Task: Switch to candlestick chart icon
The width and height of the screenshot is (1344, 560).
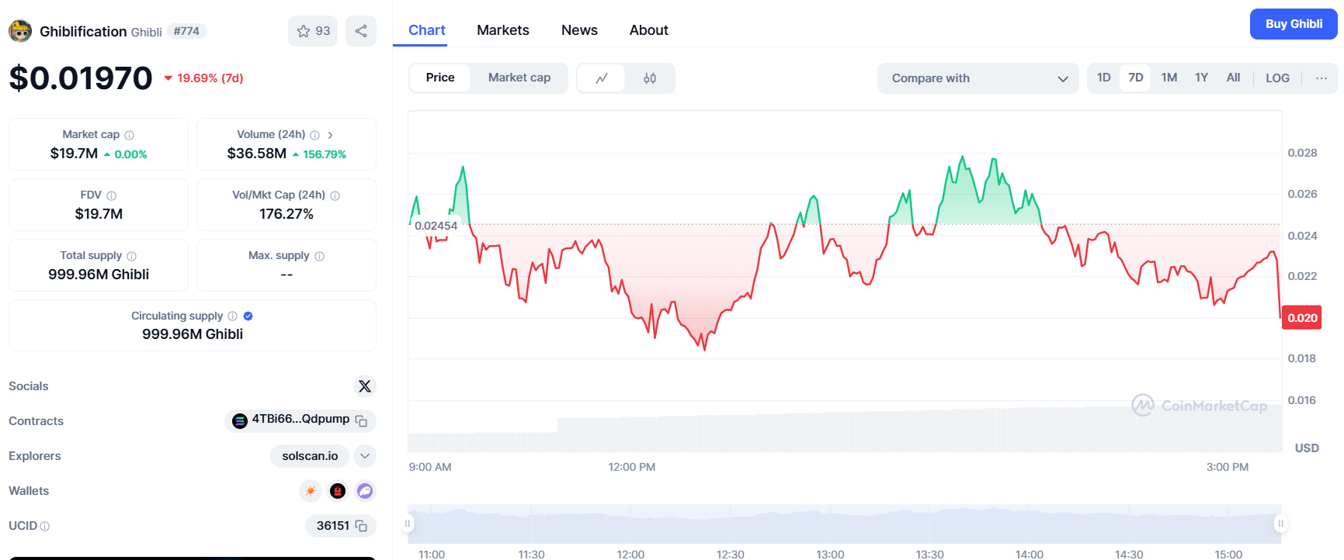Action: point(650,78)
